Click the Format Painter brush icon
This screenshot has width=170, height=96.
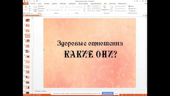click(29, 11)
